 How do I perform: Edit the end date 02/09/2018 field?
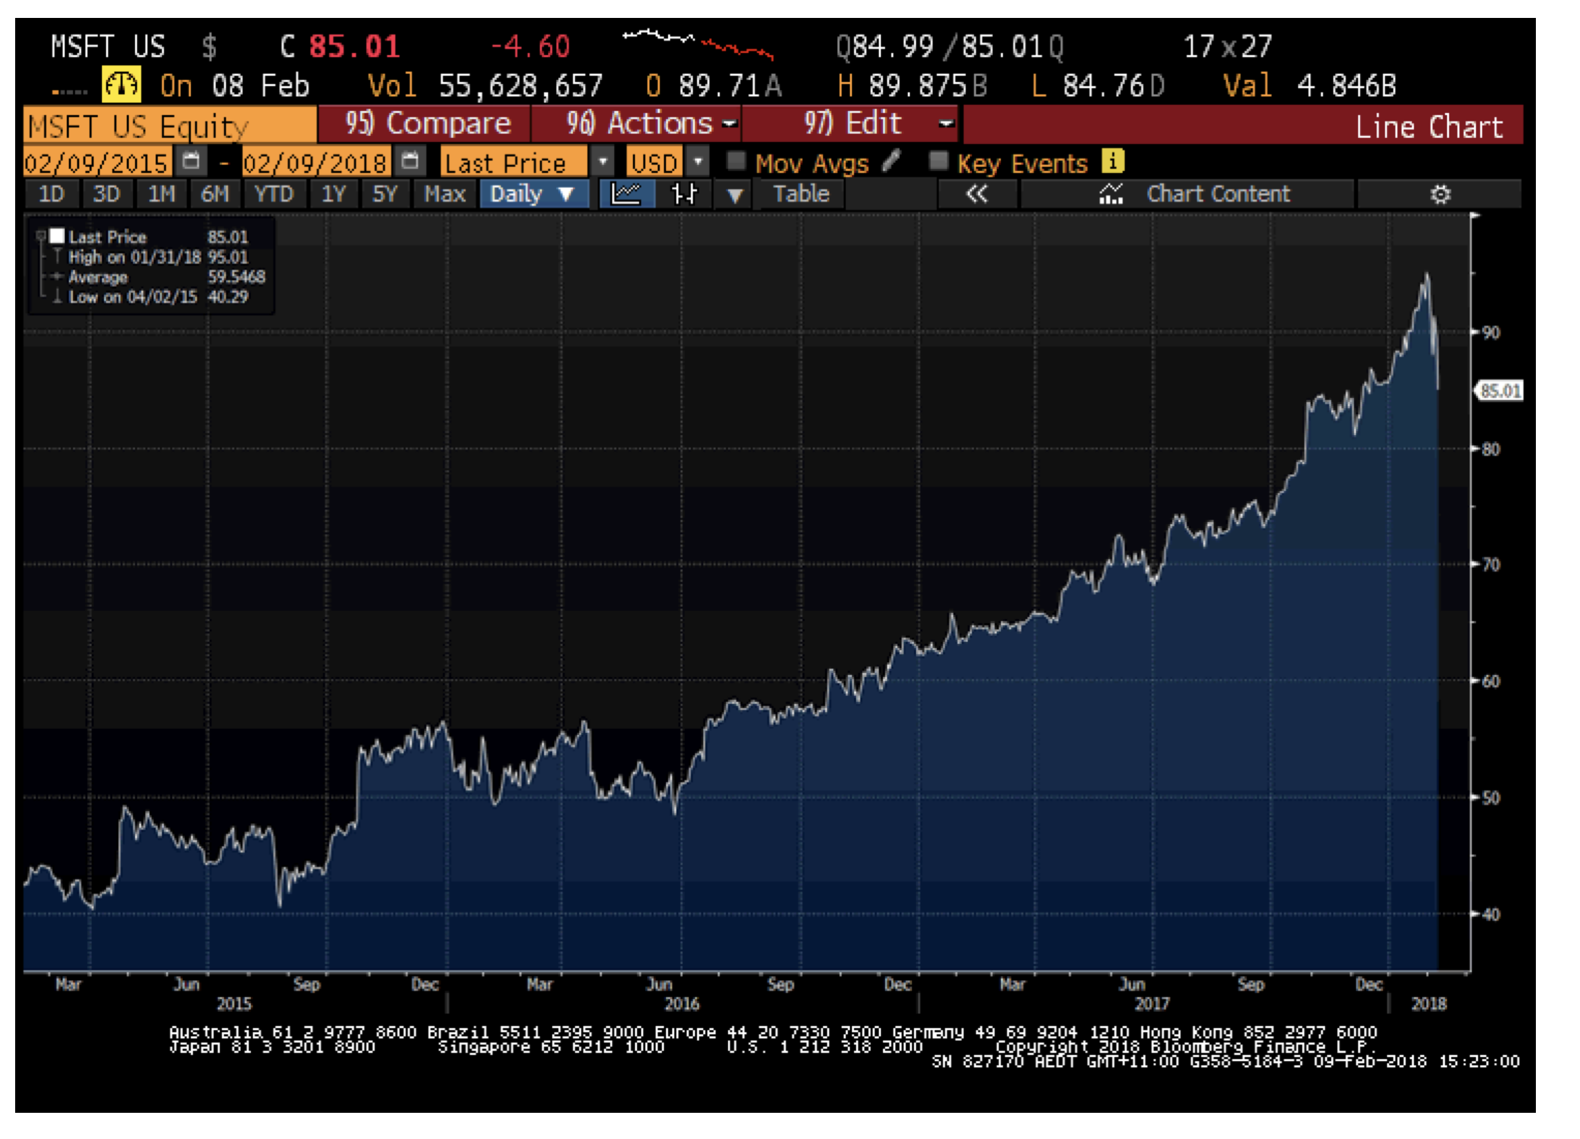coord(316,162)
